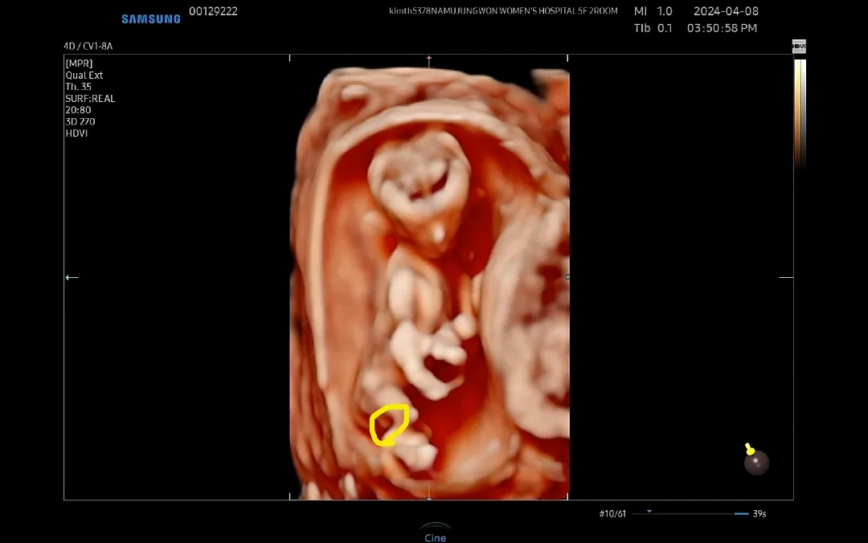Click the SURF:REAL render mode
Image resolution: width=868 pixels, height=543 pixels.
[90, 99]
